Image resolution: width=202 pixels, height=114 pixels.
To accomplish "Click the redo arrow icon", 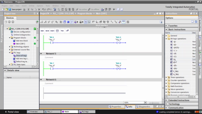I will pyautogui.click(x=49, y=9).
